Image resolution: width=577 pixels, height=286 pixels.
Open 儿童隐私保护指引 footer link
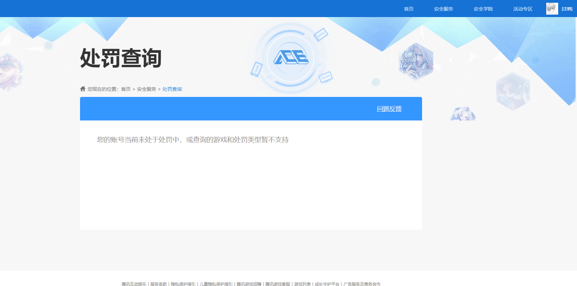(x=216, y=284)
